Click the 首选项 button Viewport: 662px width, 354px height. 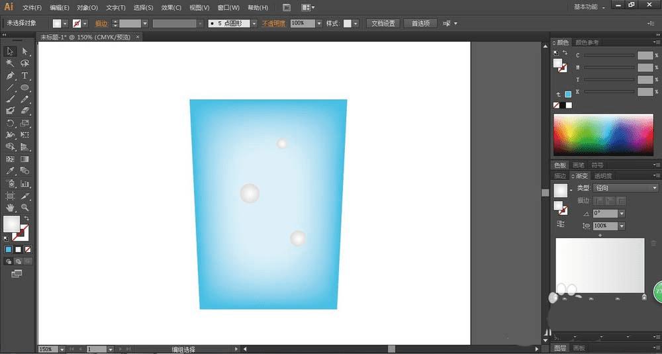pos(420,23)
